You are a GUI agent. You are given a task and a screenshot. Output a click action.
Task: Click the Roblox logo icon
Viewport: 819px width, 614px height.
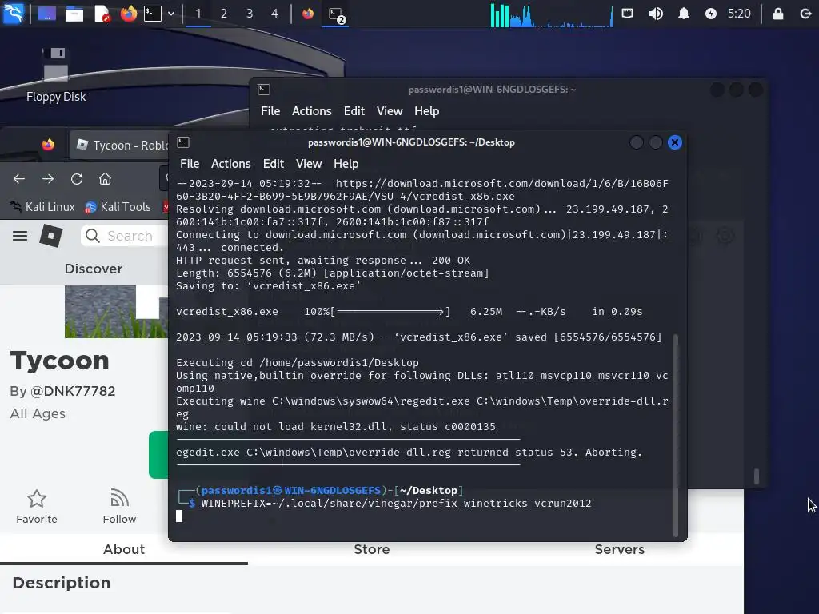[x=51, y=236]
